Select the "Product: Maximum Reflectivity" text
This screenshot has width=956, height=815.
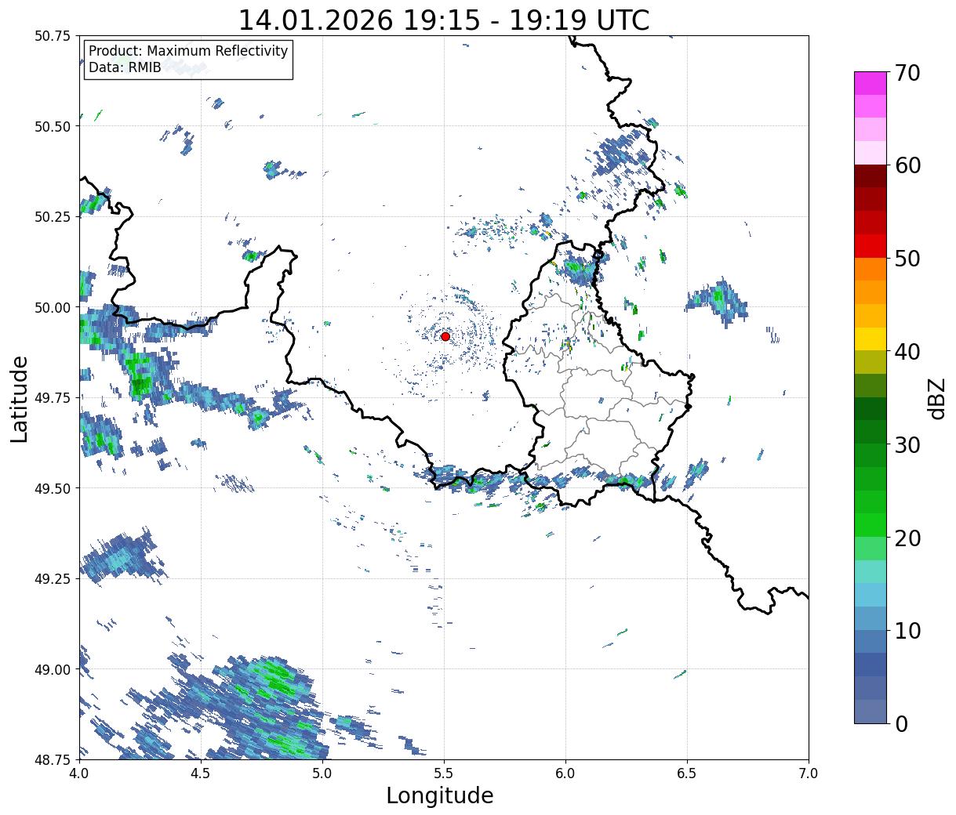(x=188, y=51)
